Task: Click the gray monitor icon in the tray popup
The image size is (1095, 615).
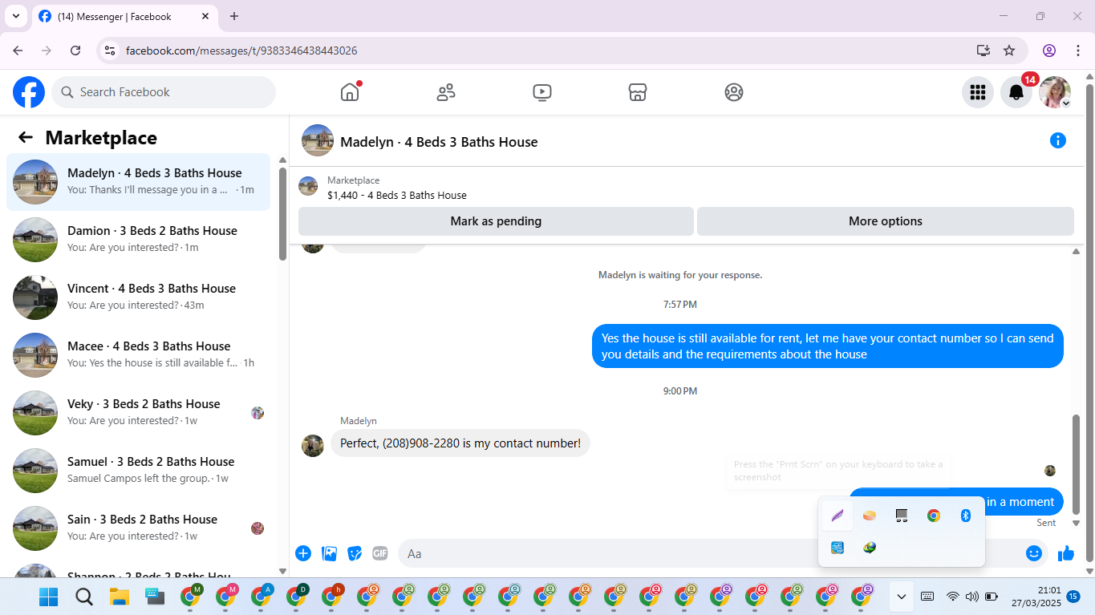Action: coord(902,516)
